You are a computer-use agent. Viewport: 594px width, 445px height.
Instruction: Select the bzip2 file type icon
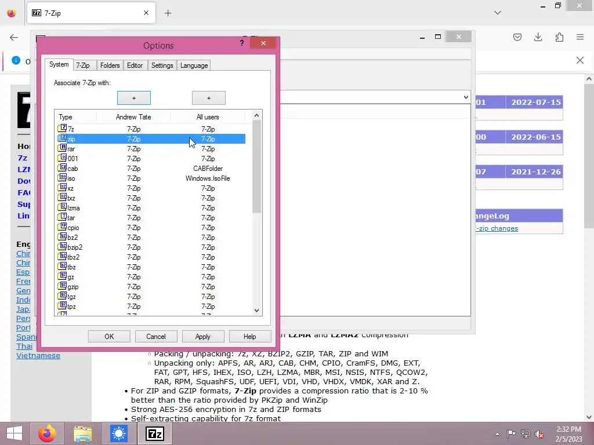(x=62, y=247)
